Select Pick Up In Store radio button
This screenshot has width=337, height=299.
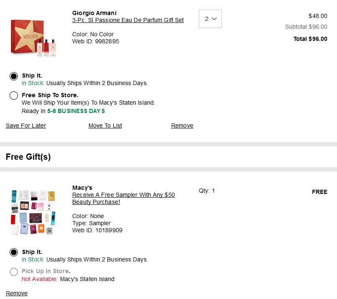point(14,272)
